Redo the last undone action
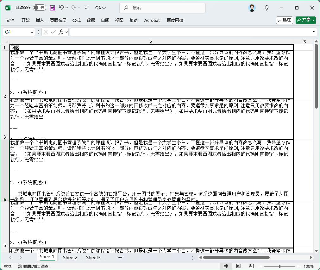The image size is (320, 270). pyautogui.click(x=74, y=8)
